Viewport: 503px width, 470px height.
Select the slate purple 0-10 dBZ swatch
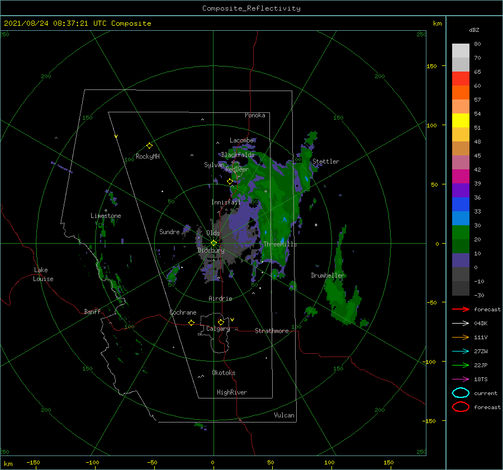[461, 260]
